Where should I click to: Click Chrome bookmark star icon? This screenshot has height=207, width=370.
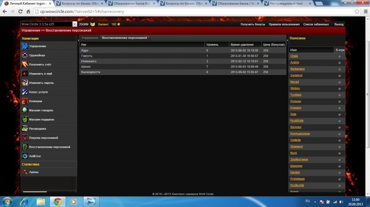tap(357, 12)
